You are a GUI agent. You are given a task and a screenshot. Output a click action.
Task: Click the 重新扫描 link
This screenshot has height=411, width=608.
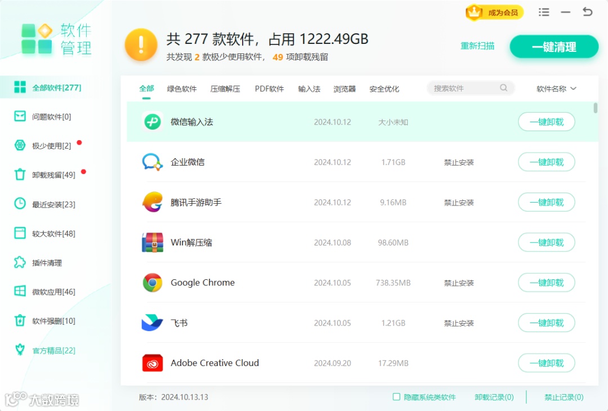pyautogui.click(x=477, y=46)
